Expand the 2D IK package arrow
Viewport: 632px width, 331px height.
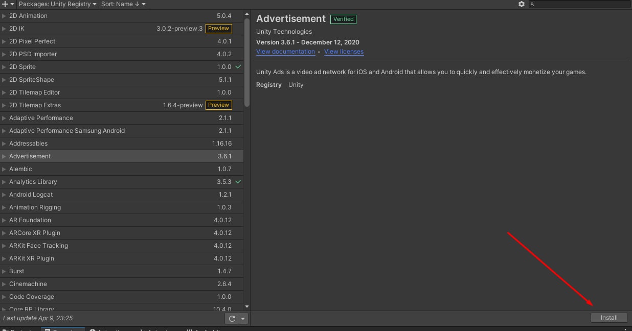tap(4, 29)
